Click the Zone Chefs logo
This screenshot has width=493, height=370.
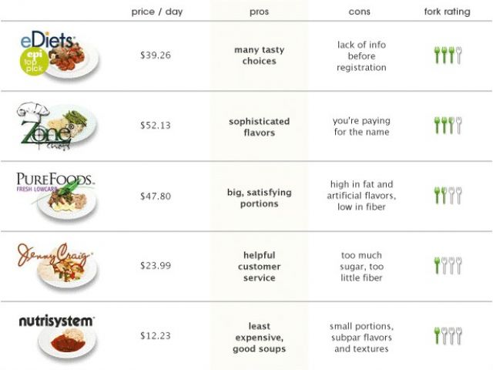55,126
